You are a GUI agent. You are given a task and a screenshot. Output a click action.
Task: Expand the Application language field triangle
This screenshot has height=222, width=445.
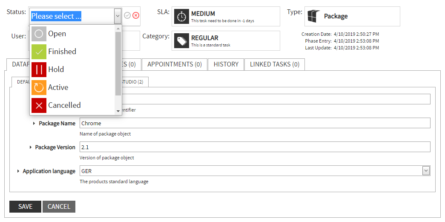point(18,171)
